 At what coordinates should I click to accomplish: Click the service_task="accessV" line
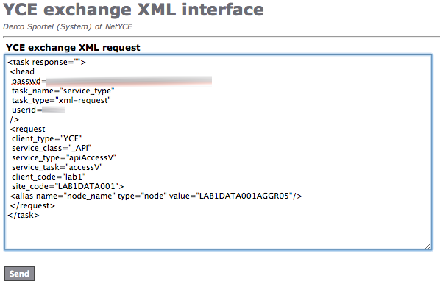tap(57, 167)
